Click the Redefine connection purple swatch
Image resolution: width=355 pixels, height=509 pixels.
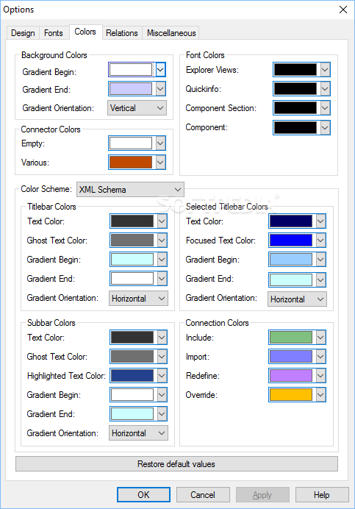[x=291, y=376]
